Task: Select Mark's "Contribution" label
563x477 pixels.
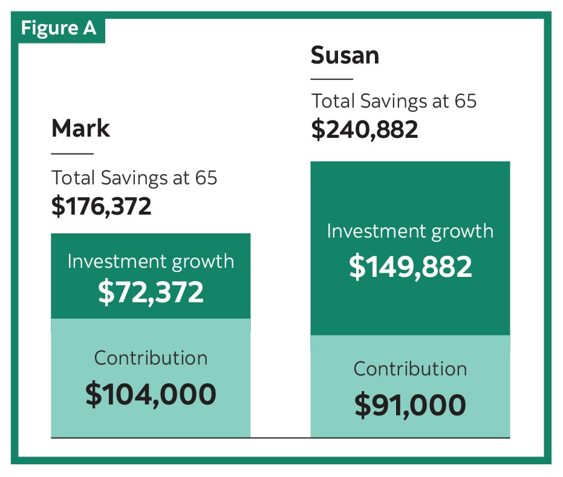Action: coord(151,357)
